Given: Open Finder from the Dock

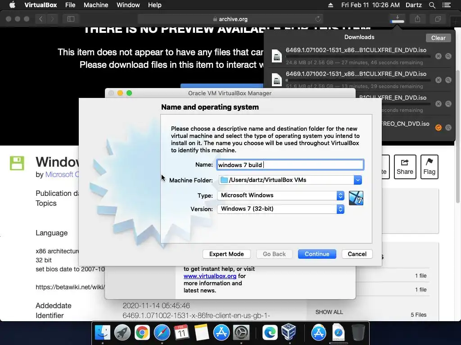Looking at the screenshot, I should [103, 333].
